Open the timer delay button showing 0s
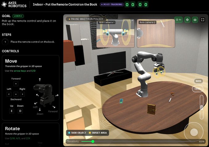 [x=179, y=20]
